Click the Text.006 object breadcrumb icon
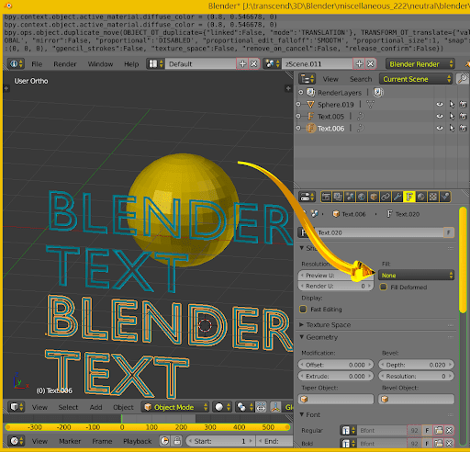Viewport: 470px width, 452px height. (336, 214)
